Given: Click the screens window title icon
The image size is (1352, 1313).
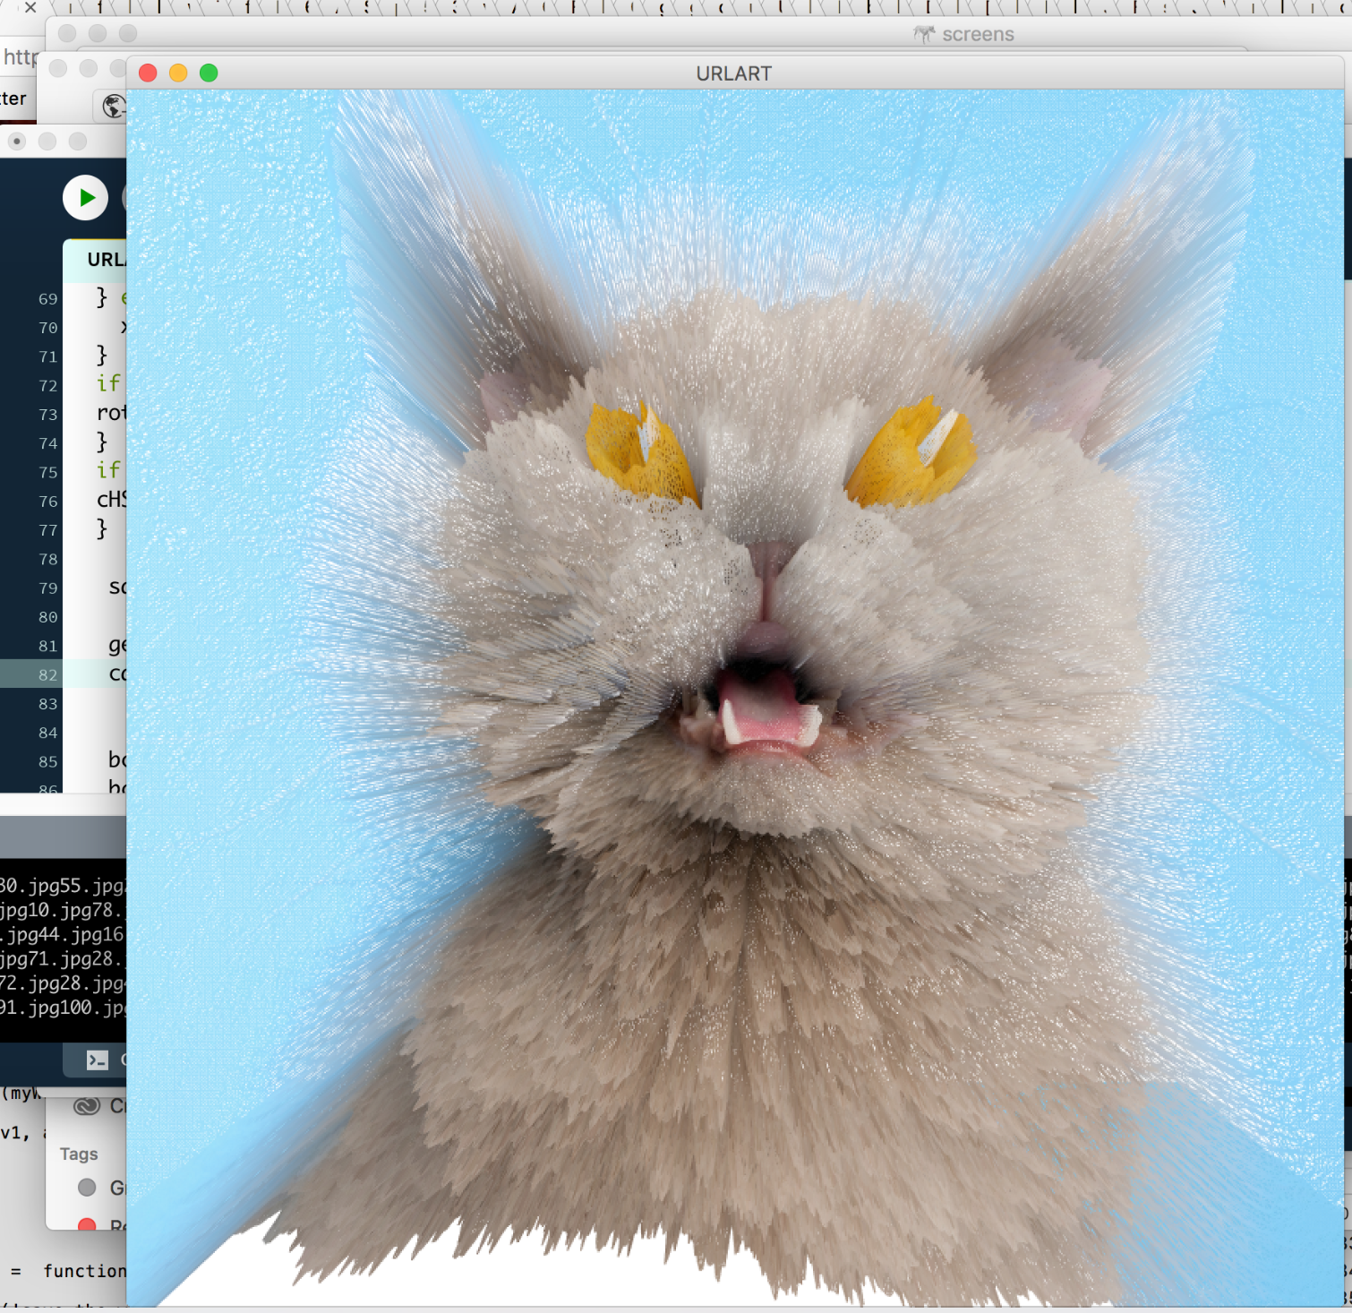Looking at the screenshot, I should tap(924, 34).
